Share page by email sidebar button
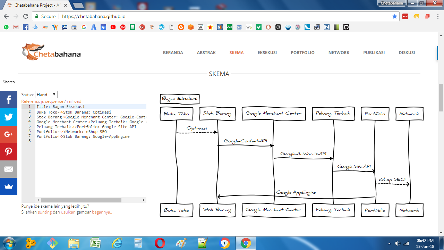Viewport: 444px width, 250px height. coord(9,169)
